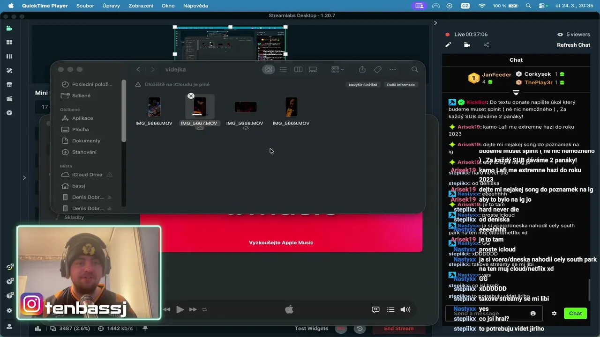Switch Finder to list view
This screenshot has width=600, height=337.
(x=283, y=69)
